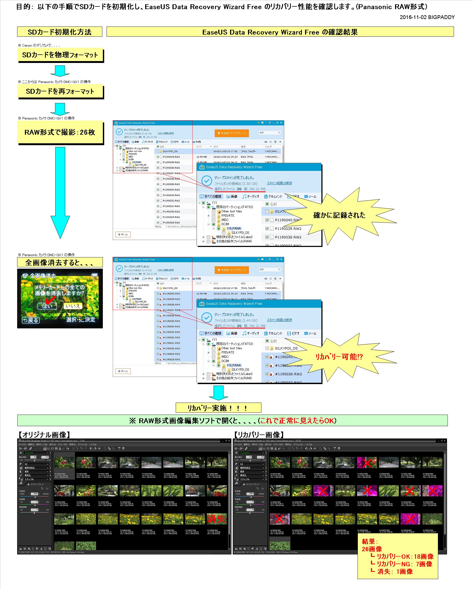The width and height of the screenshot is (473, 589).
Task: Uncheck #1190038.RW2 in the enlarged lower file list
Action: pos(267,374)
